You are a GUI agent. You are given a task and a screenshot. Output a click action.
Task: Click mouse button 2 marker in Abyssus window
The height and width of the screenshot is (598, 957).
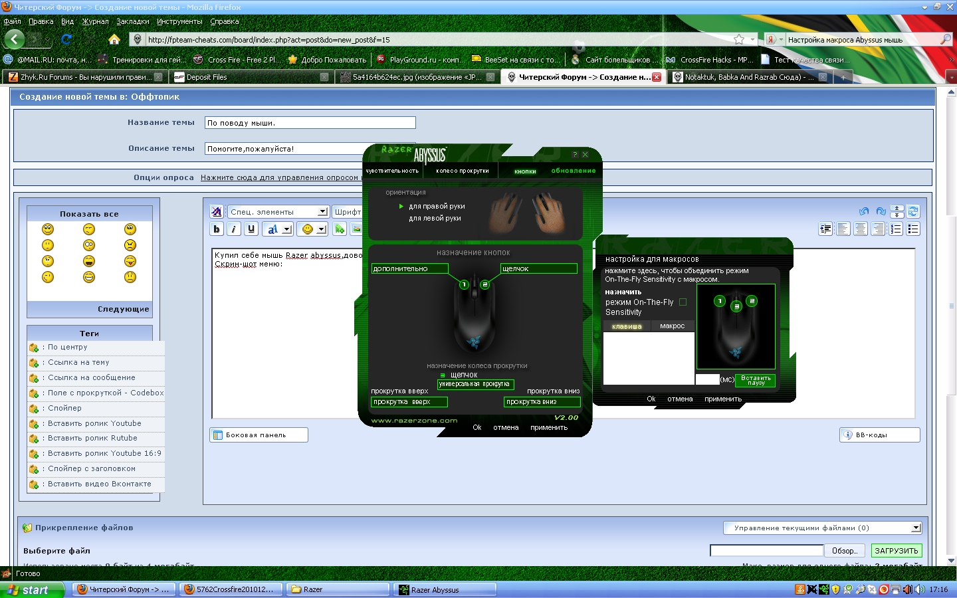pos(485,284)
